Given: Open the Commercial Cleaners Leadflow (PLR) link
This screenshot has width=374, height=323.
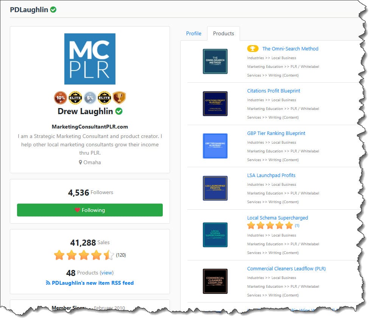Looking at the screenshot, I should tap(286, 268).
